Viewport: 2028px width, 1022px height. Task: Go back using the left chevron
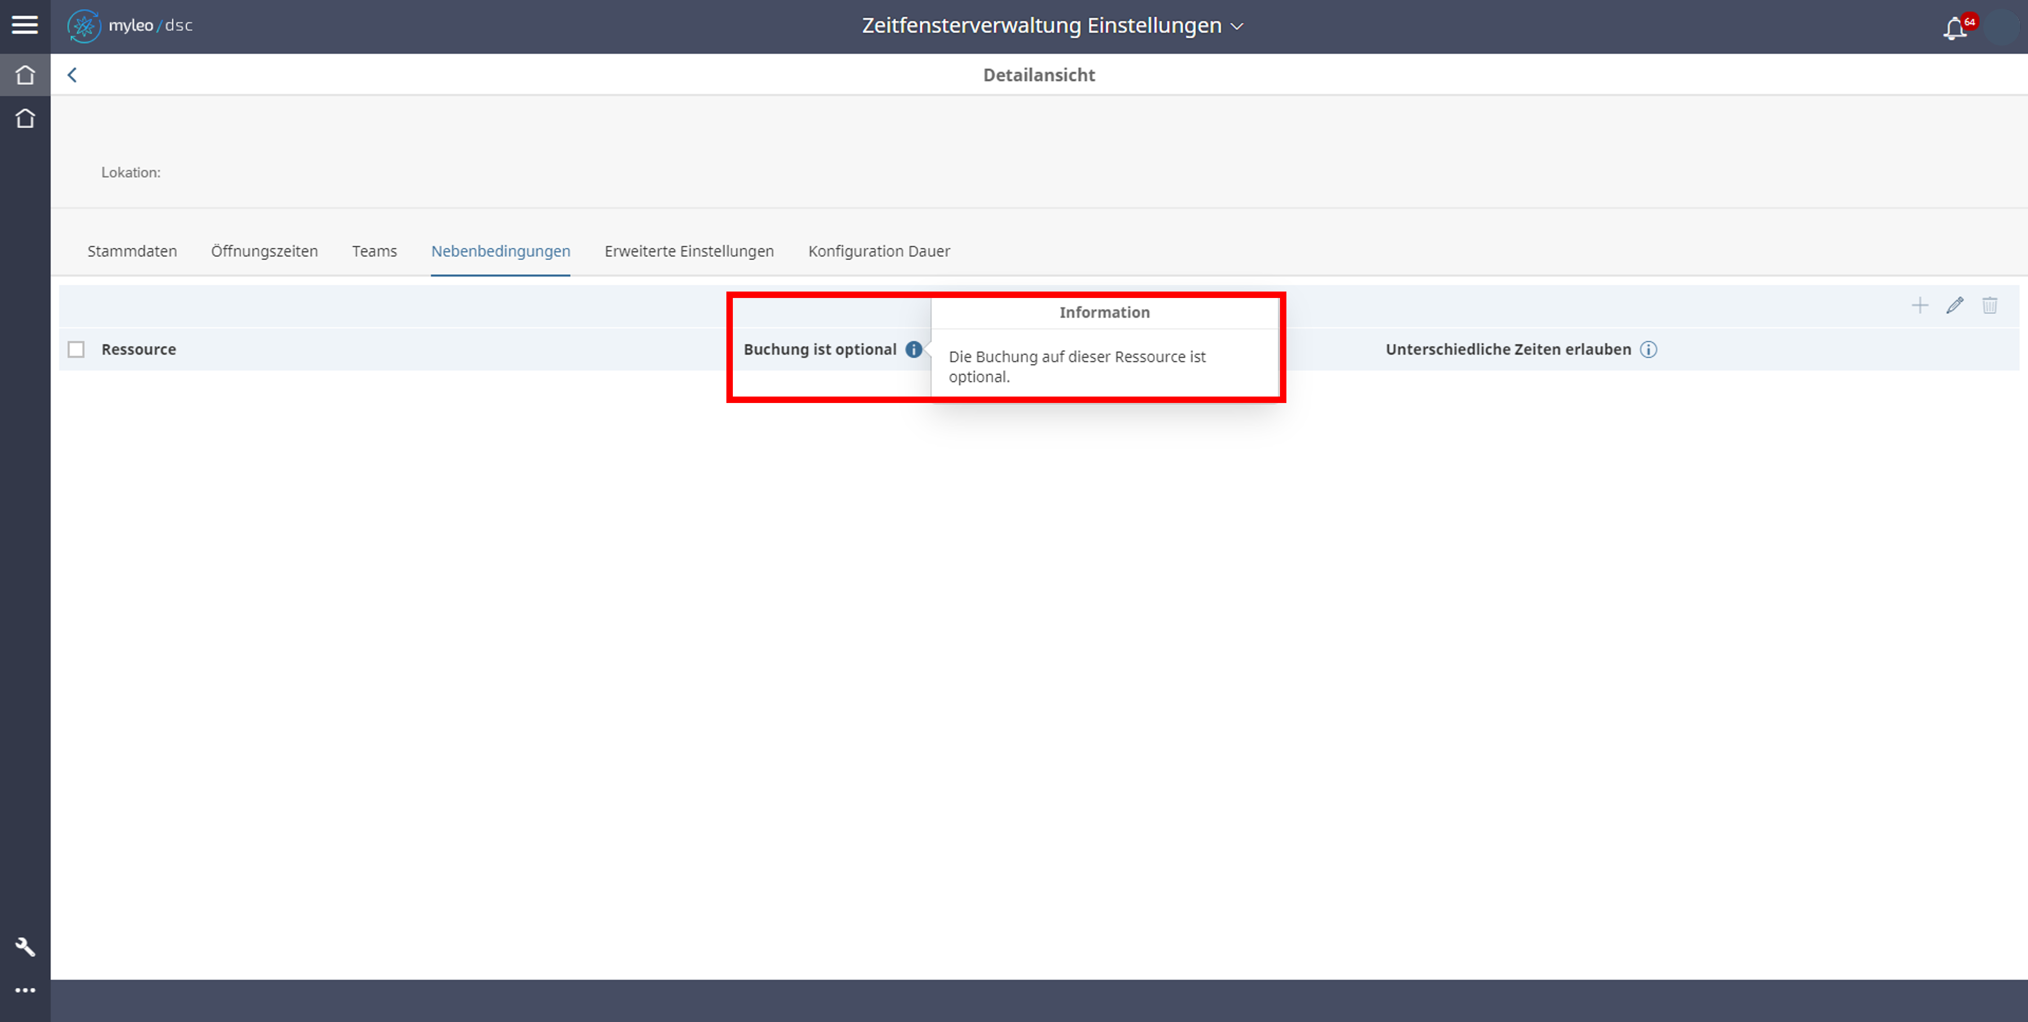(72, 75)
